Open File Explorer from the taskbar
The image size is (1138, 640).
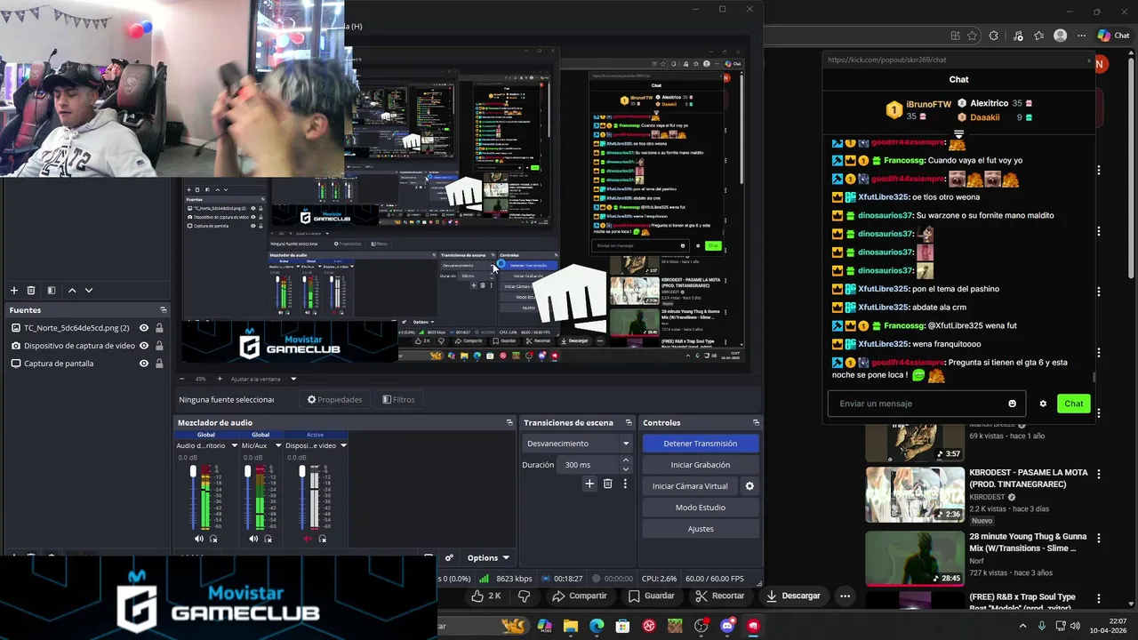(x=571, y=626)
